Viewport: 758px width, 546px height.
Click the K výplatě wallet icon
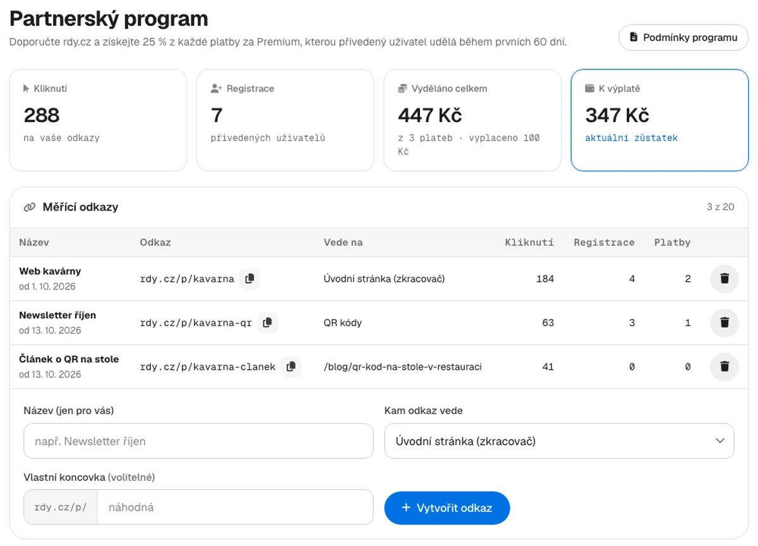pyautogui.click(x=590, y=88)
